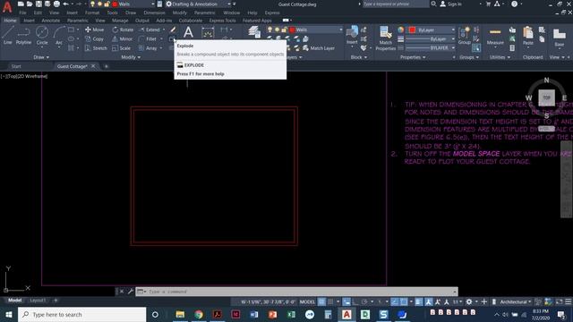This screenshot has width=573, height=322.
Task: Open the Dimension menu
Action: coord(154,13)
